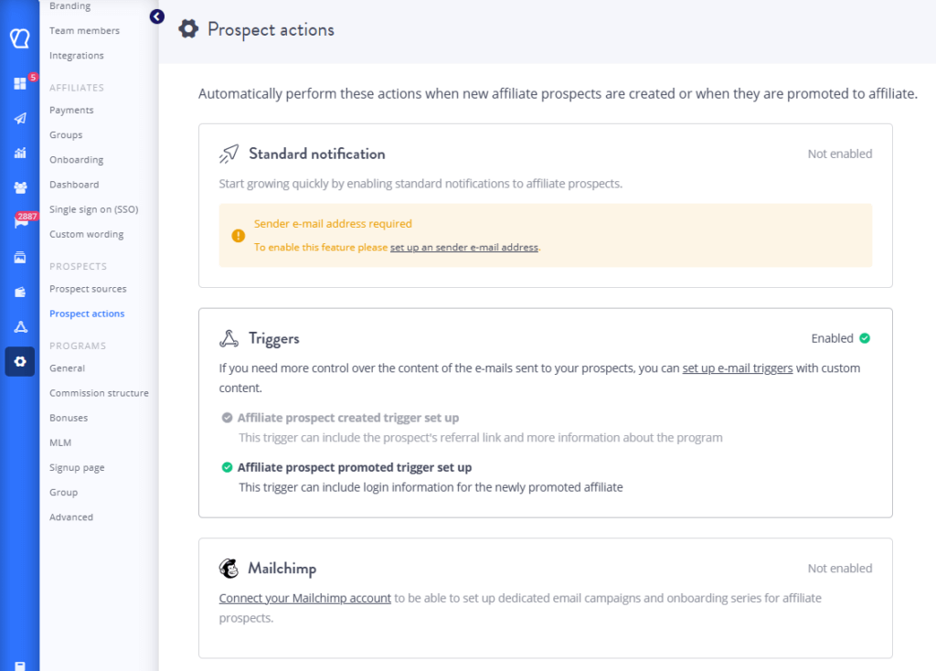Click 'set up an sender e-mail address' link
The height and width of the screenshot is (671, 936).
[x=463, y=248]
